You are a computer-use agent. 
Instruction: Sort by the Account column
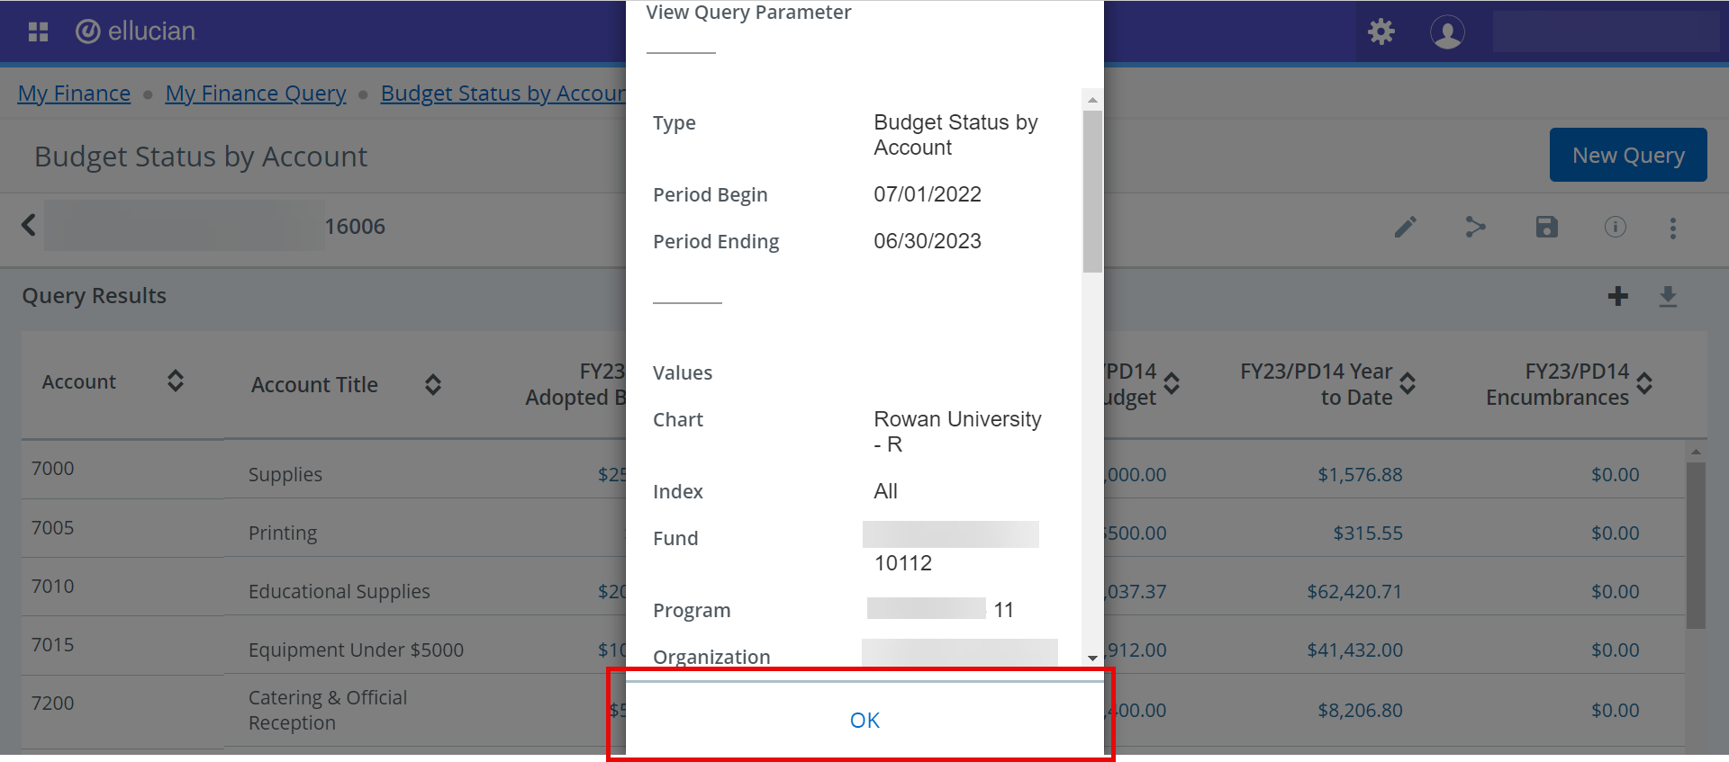[176, 381]
